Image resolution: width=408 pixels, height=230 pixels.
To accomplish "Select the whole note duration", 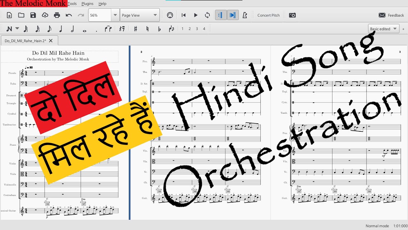I will click(84, 31).
